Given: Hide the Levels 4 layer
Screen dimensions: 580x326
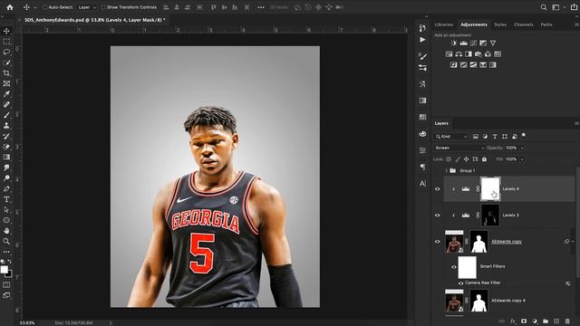Looking at the screenshot, I should click(437, 189).
